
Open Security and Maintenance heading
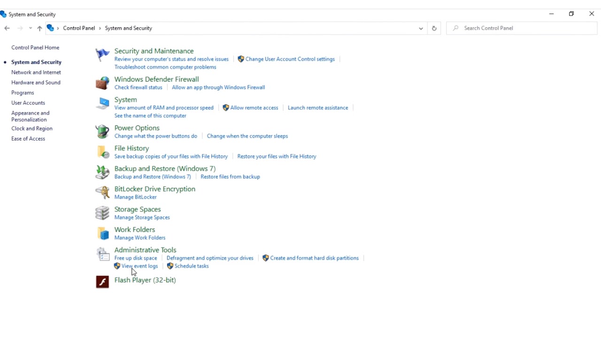[154, 51]
